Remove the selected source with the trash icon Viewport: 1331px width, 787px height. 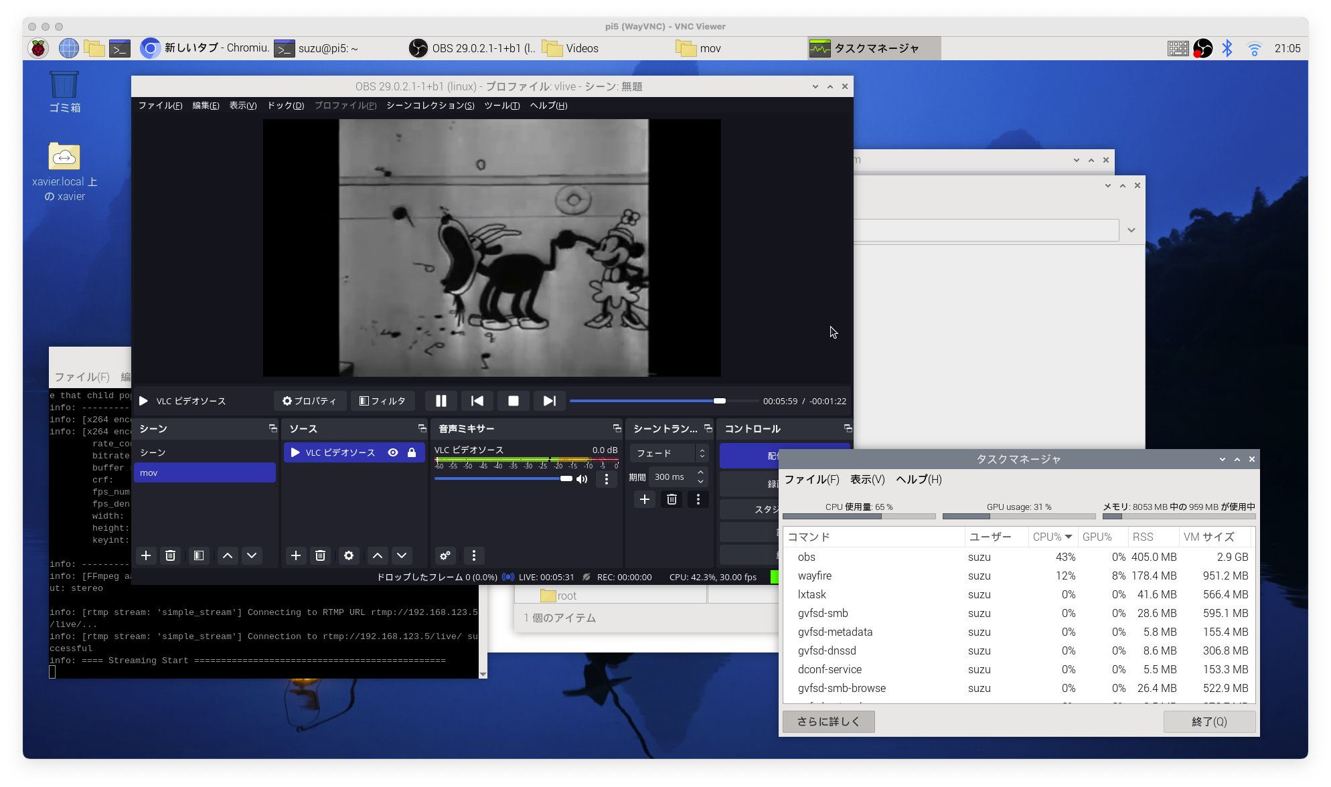[x=320, y=555]
